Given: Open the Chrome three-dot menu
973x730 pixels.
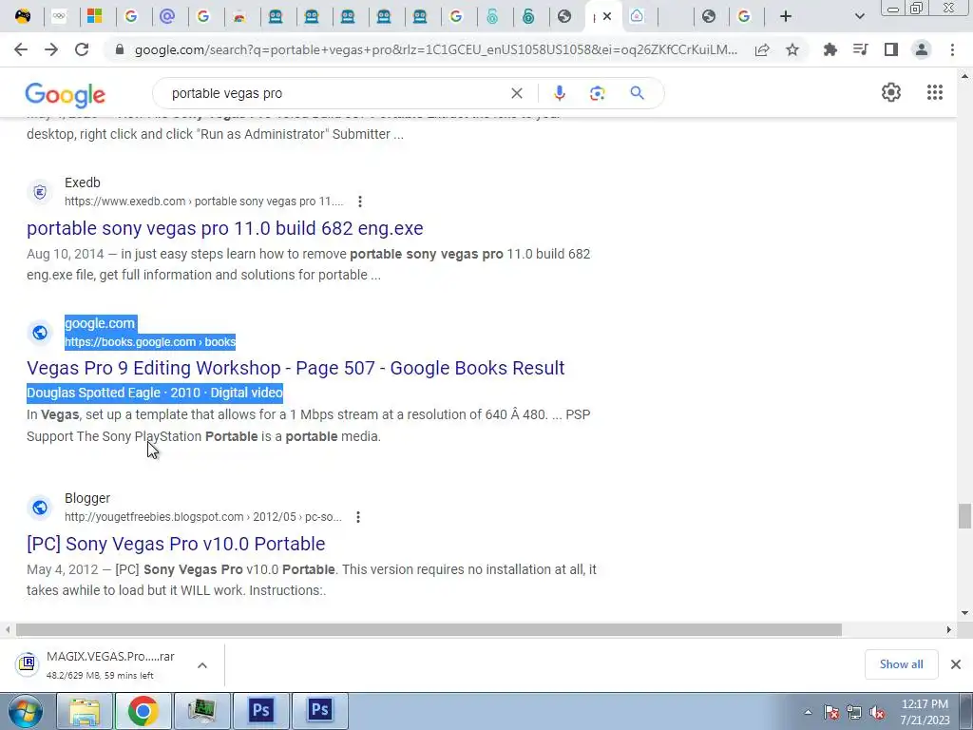Looking at the screenshot, I should (952, 49).
